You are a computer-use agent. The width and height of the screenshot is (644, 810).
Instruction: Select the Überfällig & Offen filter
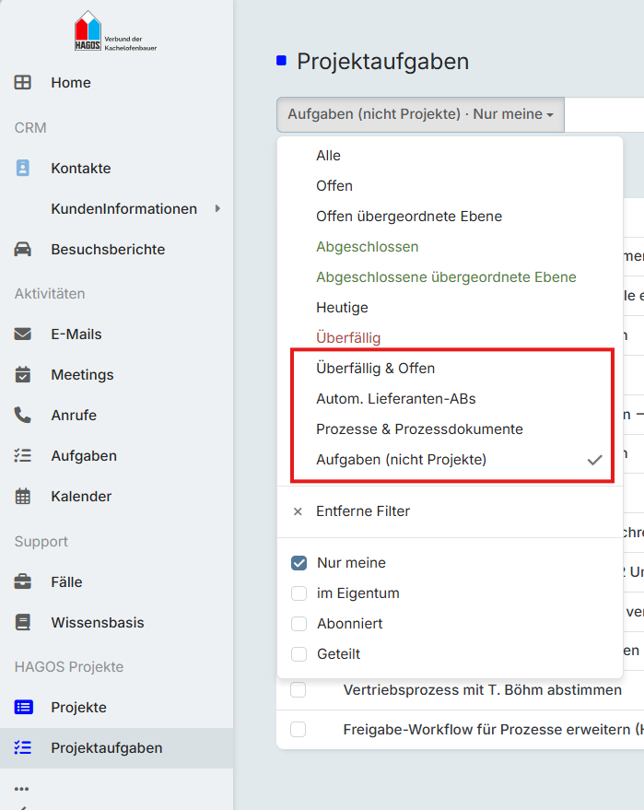pyautogui.click(x=376, y=369)
